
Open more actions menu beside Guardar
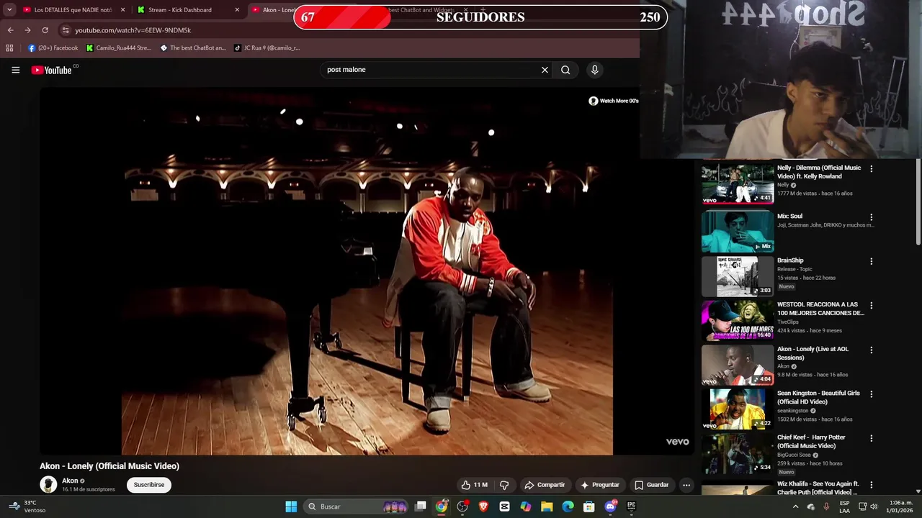click(x=686, y=485)
